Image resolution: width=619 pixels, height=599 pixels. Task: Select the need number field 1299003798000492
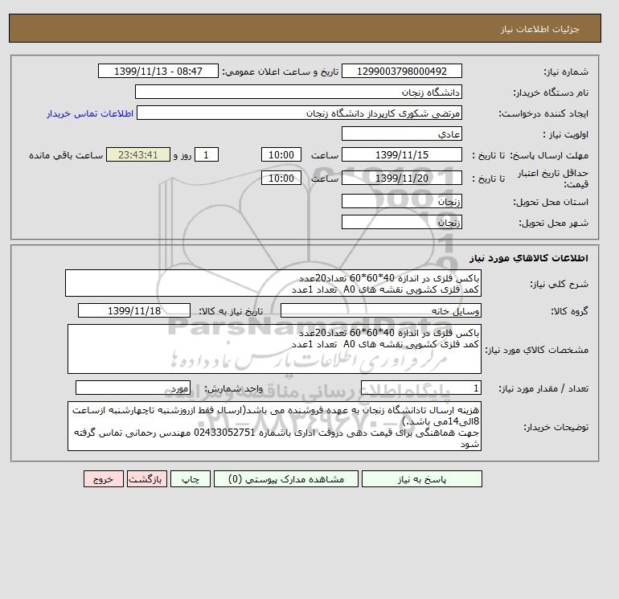(x=401, y=71)
